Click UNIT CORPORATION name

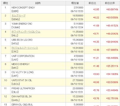point(23,56)
